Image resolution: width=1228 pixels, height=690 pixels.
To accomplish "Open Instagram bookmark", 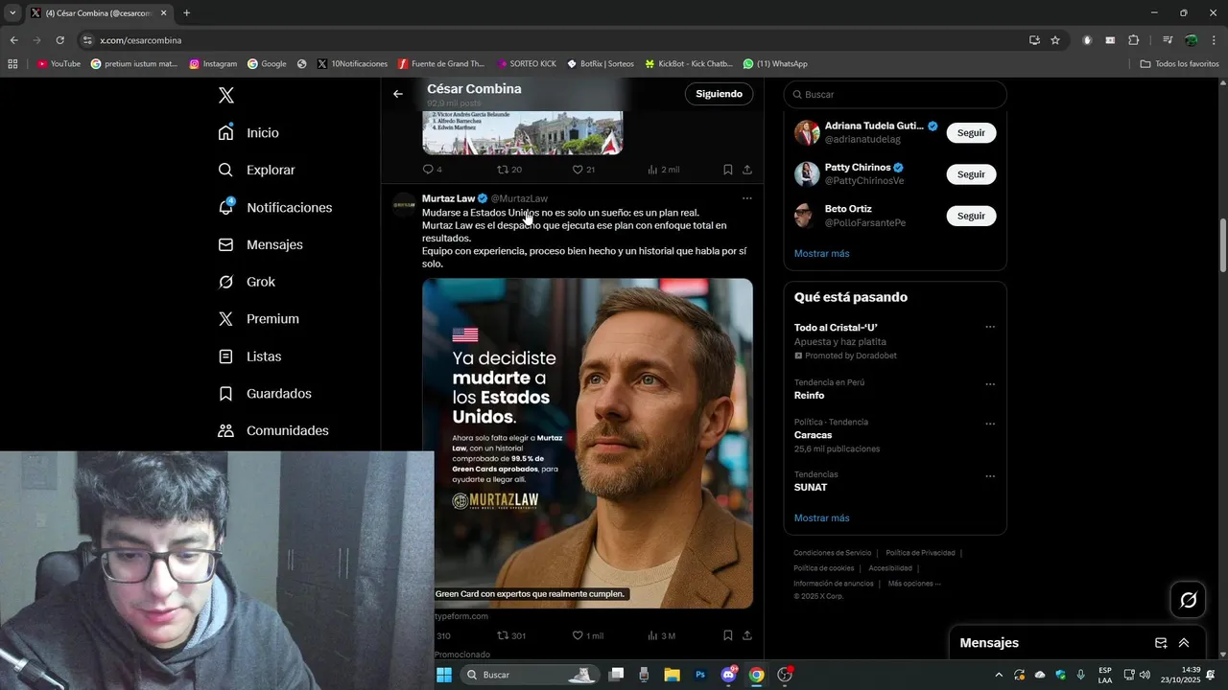I will (x=213, y=64).
